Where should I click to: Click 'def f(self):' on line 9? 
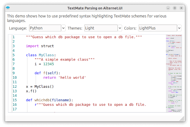(47, 73)
